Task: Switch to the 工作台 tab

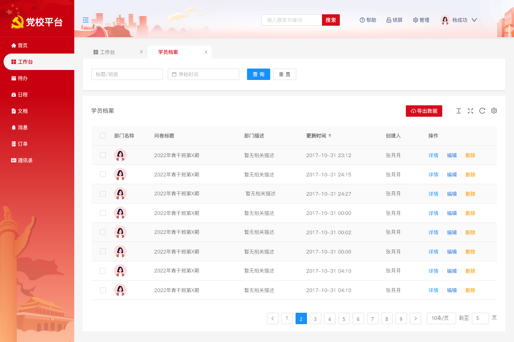Action: coord(107,52)
